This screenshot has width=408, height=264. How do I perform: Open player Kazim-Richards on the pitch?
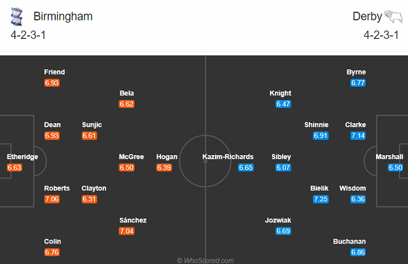click(x=228, y=156)
